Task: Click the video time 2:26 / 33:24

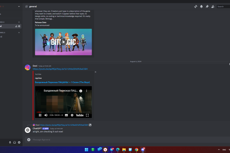Action: [x=54, y=115]
